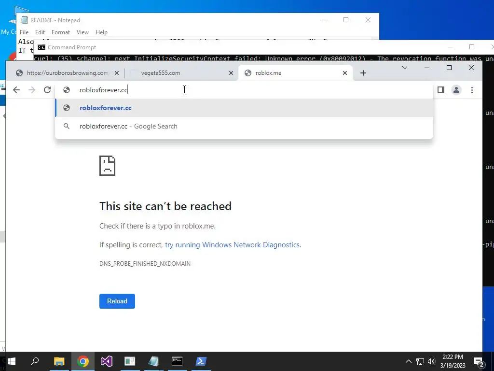This screenshot has width=494, height=371.
Task: Open Visual Studio from taskbar
Action: click(x=107, y=361)
